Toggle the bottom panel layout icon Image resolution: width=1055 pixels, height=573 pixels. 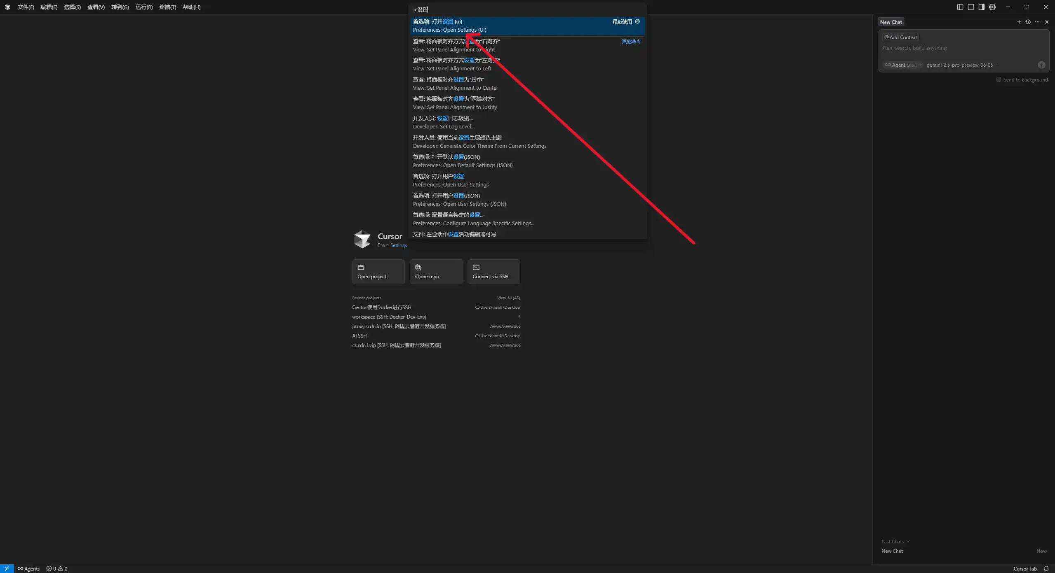point(970,7)
